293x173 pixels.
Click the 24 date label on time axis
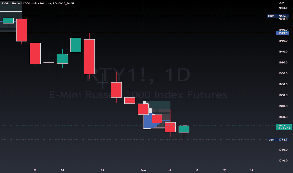[x=62, y=170]
